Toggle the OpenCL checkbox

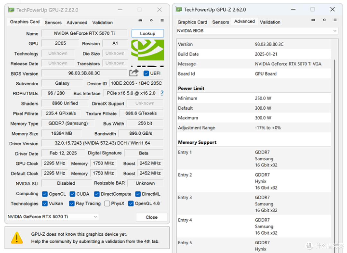[45, 194]
